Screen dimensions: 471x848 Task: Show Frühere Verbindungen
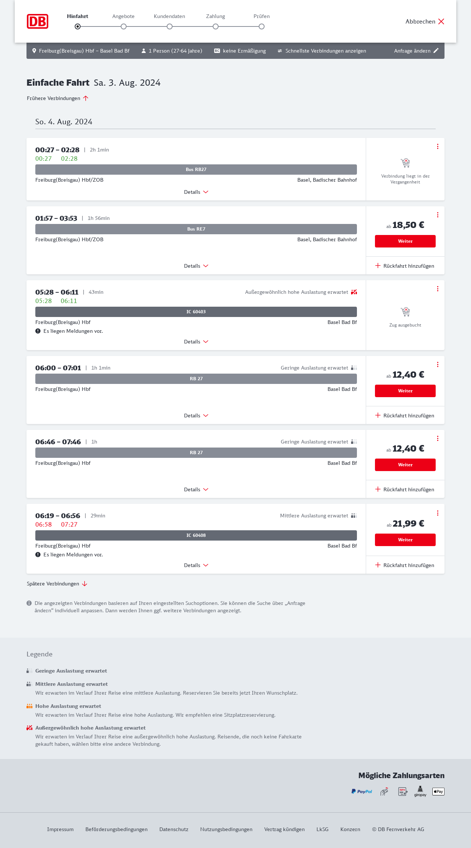[x=58, y=98]
